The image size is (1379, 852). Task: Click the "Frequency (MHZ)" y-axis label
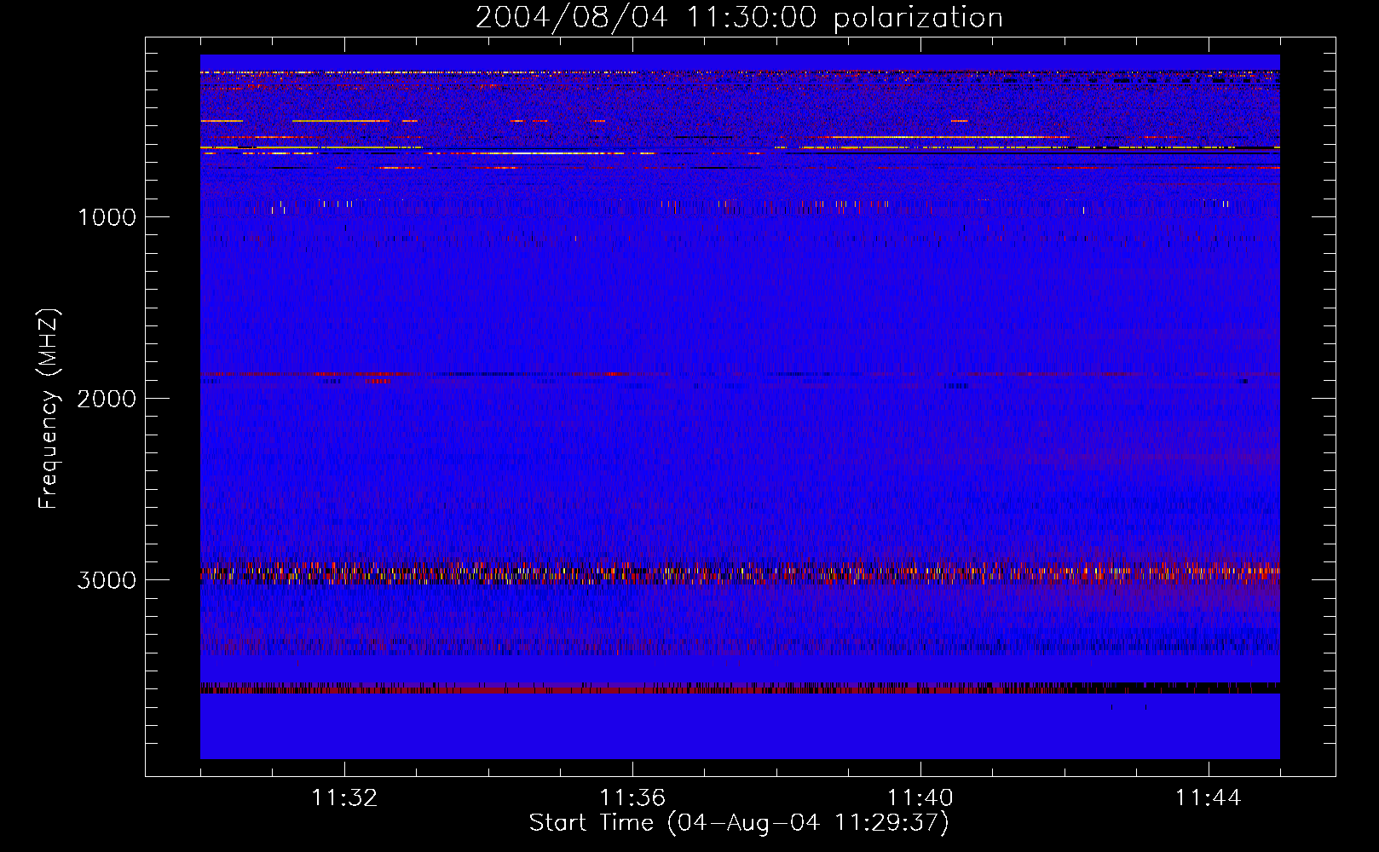49,409
